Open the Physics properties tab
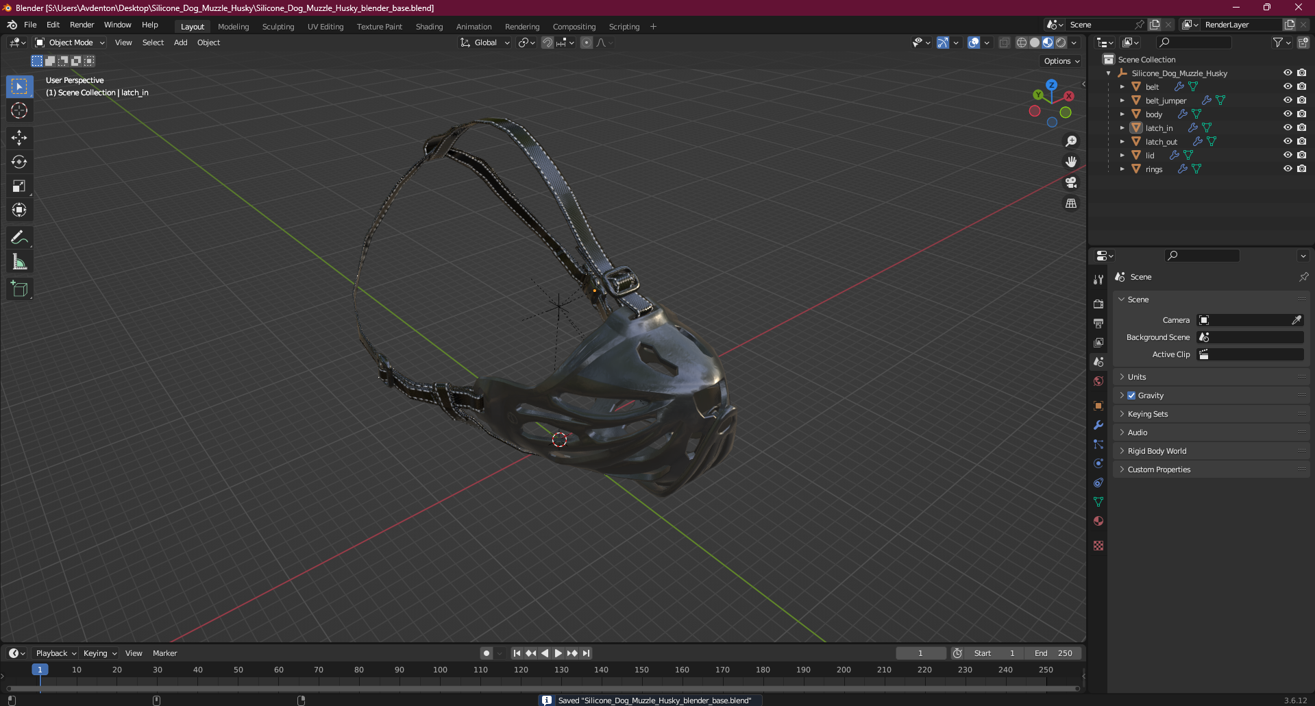Image resolution: width=1315 pixels, height=706 pixels. pos(1098,463)
